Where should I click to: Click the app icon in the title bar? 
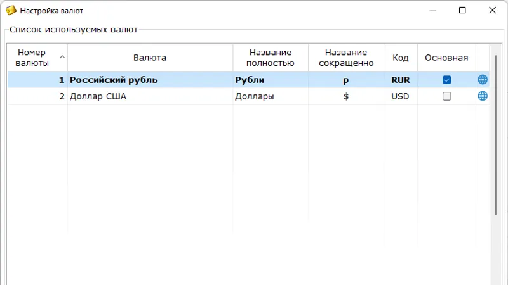click(x=11, y=11)
